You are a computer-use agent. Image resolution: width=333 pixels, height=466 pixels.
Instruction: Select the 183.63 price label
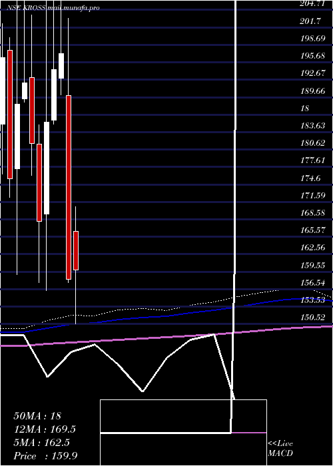point(313,126)
